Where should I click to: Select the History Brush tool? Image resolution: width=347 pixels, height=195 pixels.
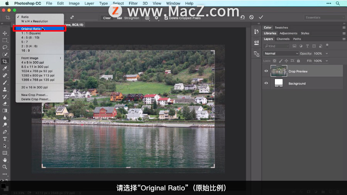[5, 96]
